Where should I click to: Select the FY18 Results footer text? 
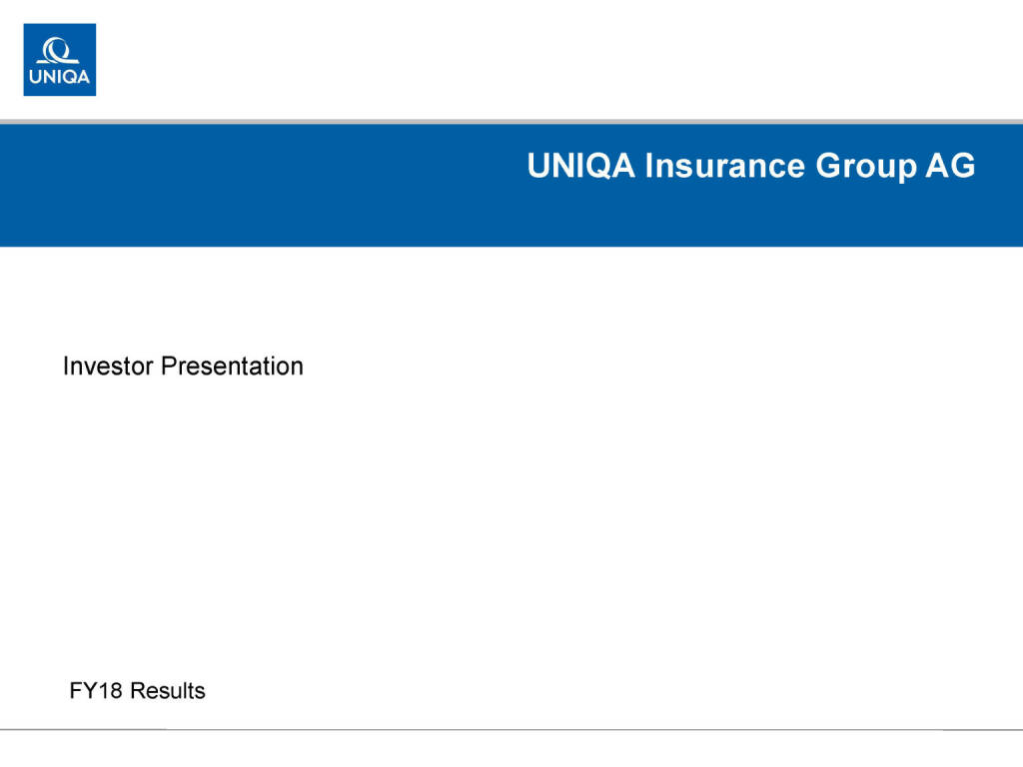tap(137, 690)
